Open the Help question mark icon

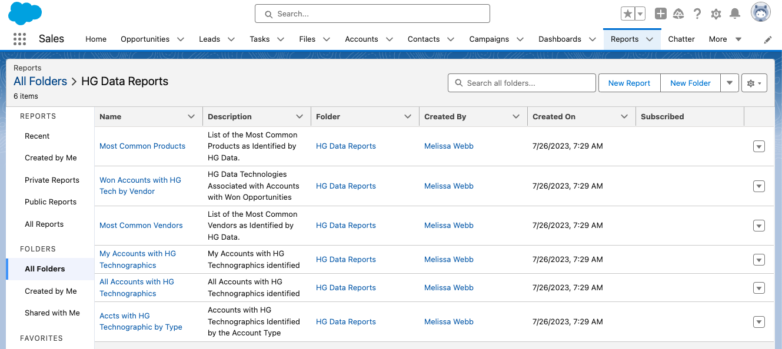click(x=697, y=14)
